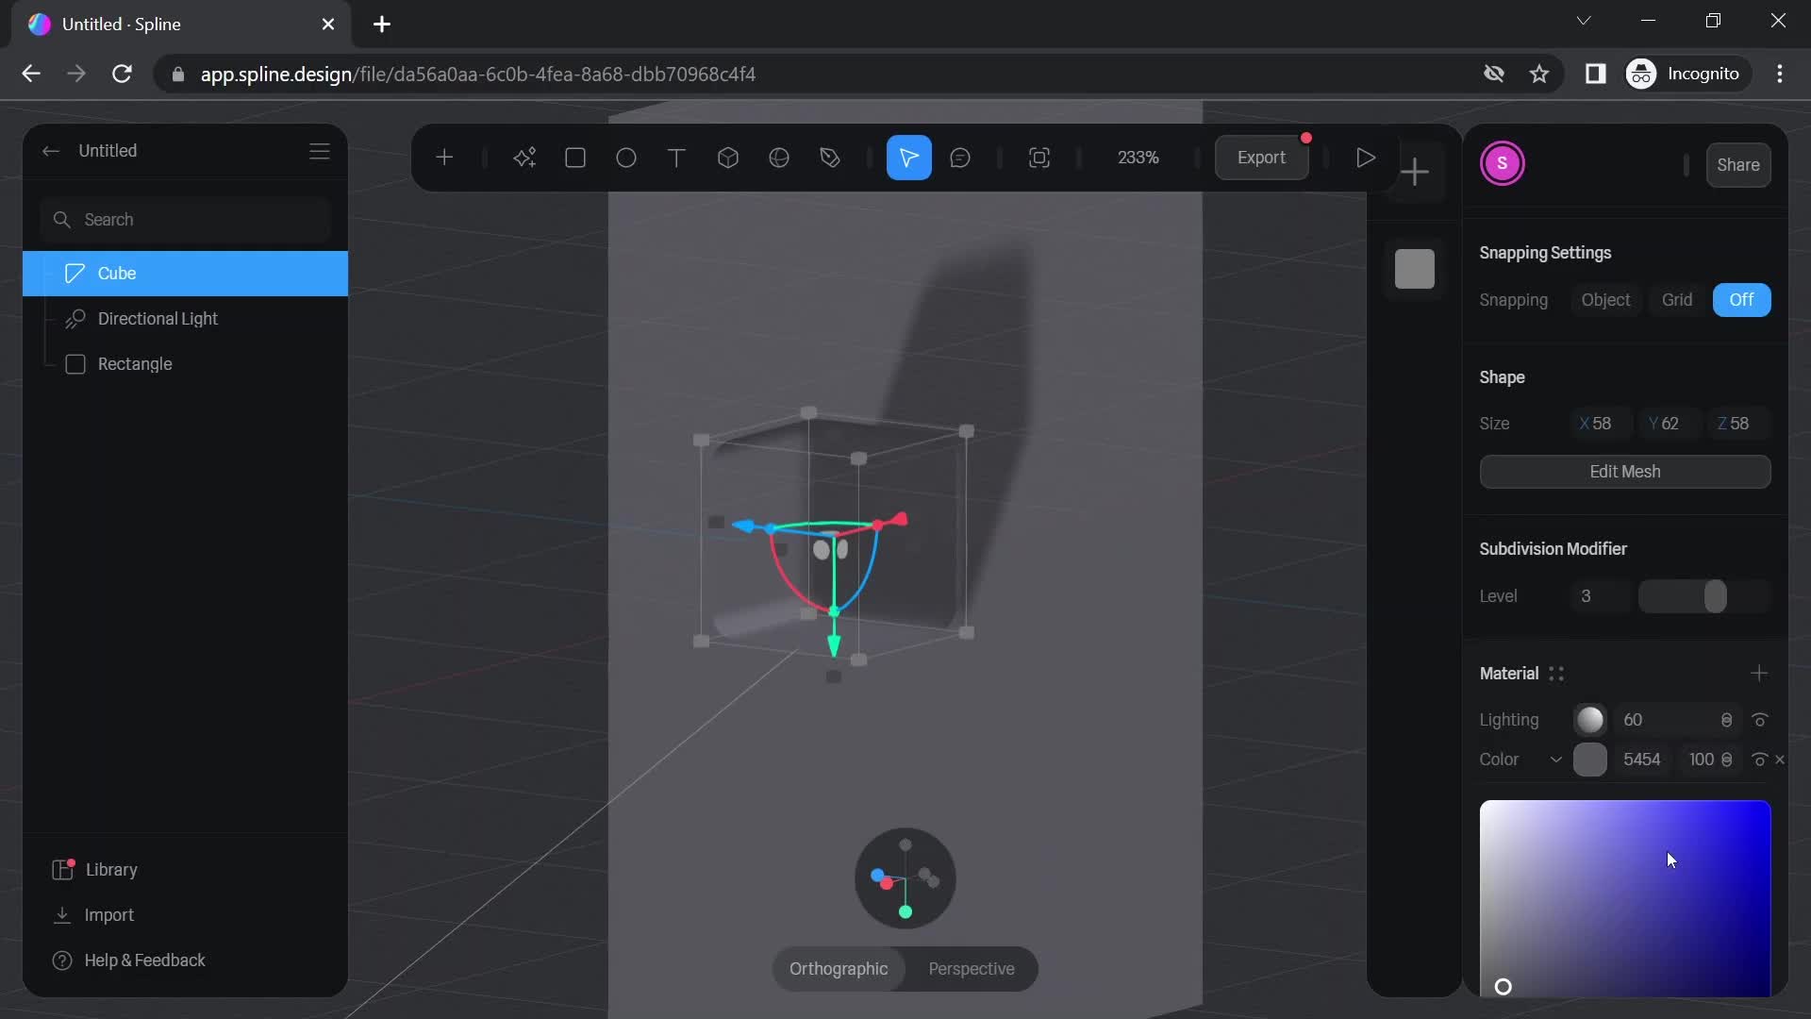
Task: Open the Lighting blend mode icon
Action: tap(1726, 720)
